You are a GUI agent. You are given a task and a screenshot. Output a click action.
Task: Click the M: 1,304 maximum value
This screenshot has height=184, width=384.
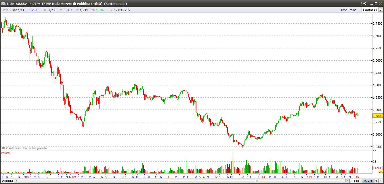click(x=66, y=10)
